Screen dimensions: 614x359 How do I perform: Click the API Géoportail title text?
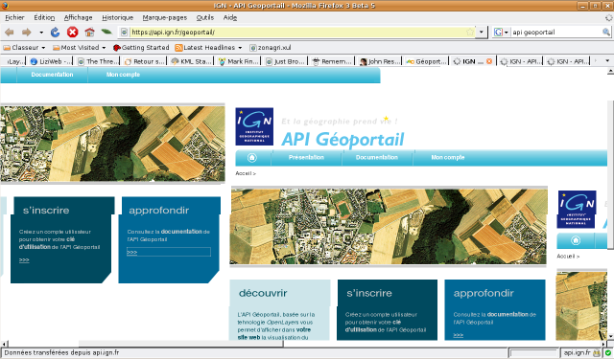tap(342, 140)
